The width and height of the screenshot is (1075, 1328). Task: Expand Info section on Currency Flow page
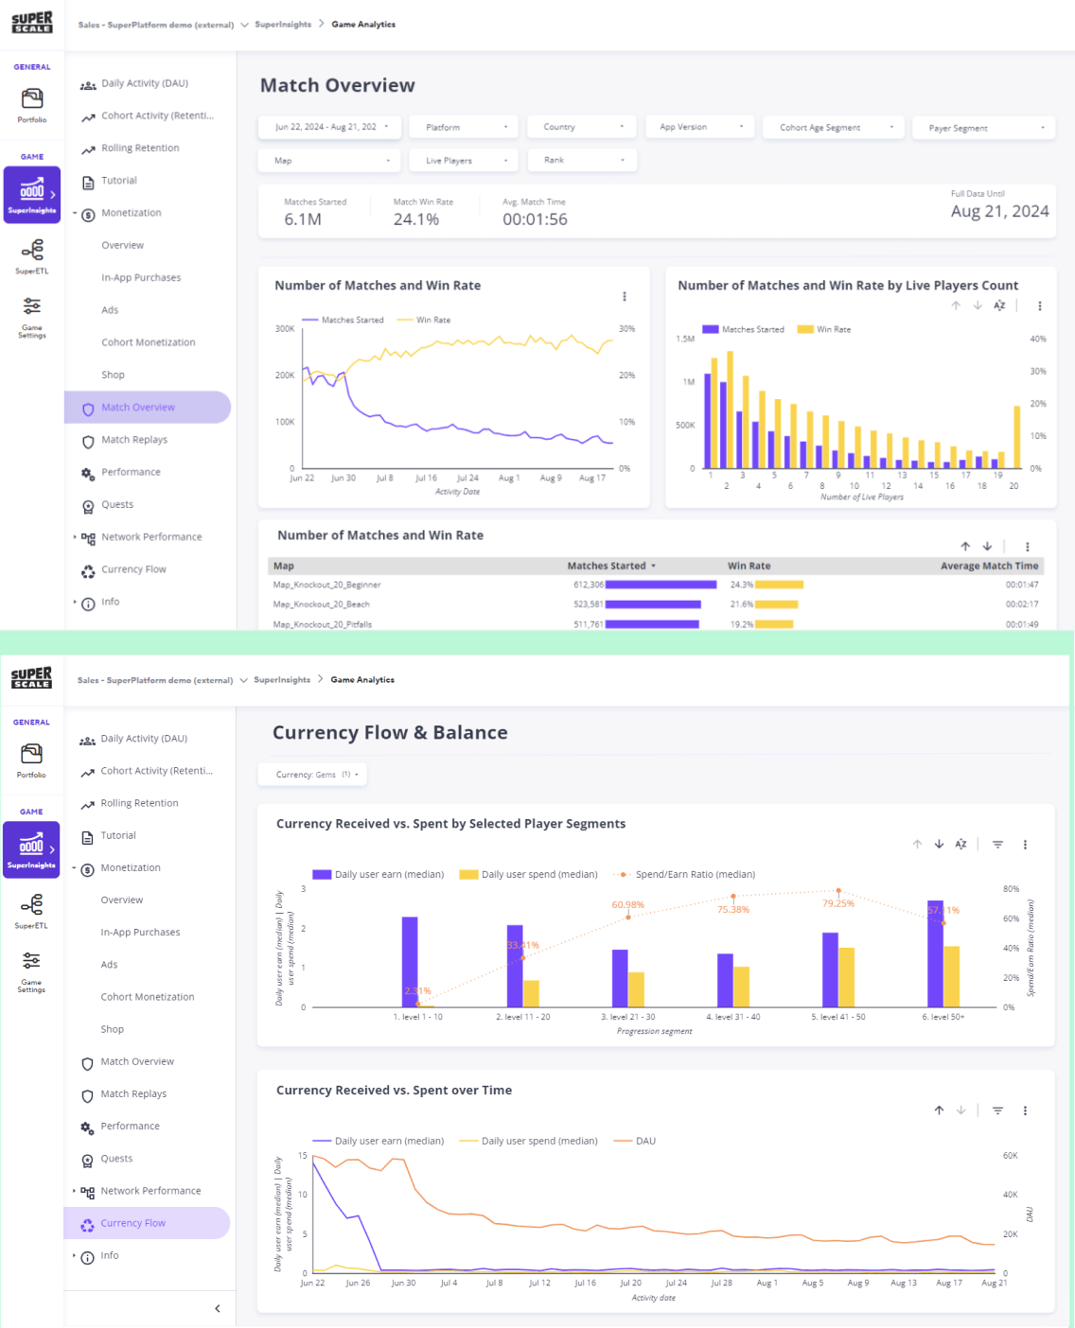(x=74, y=1256)
